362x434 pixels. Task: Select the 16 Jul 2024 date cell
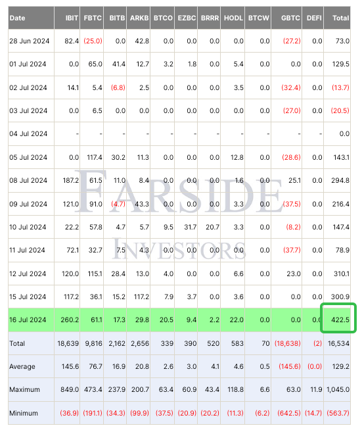point(28,320)
